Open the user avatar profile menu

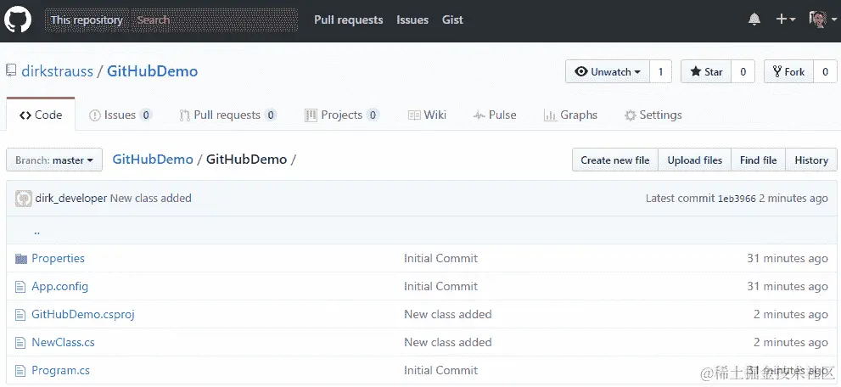[x=822, y=20]
